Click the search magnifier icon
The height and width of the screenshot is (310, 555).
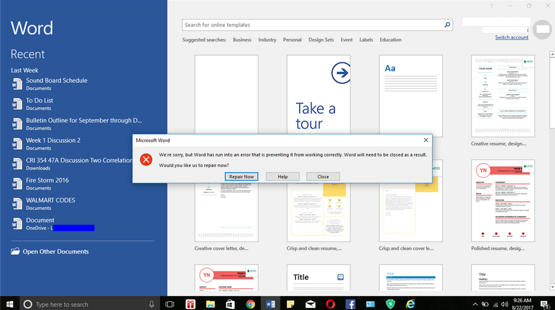click(x=448, y=25)
